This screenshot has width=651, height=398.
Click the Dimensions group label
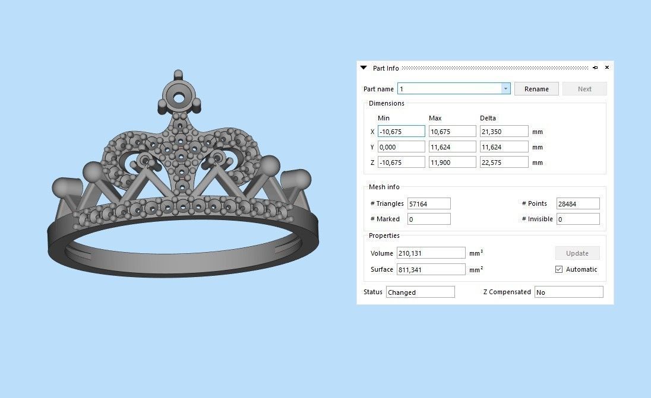387,103
